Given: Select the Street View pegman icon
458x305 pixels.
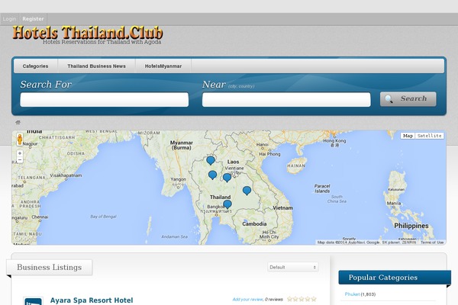Looking at the screenshot, I should point(20,140).
